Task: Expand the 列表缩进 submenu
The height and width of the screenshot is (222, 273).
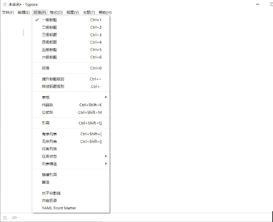Action: click(71, 164)
